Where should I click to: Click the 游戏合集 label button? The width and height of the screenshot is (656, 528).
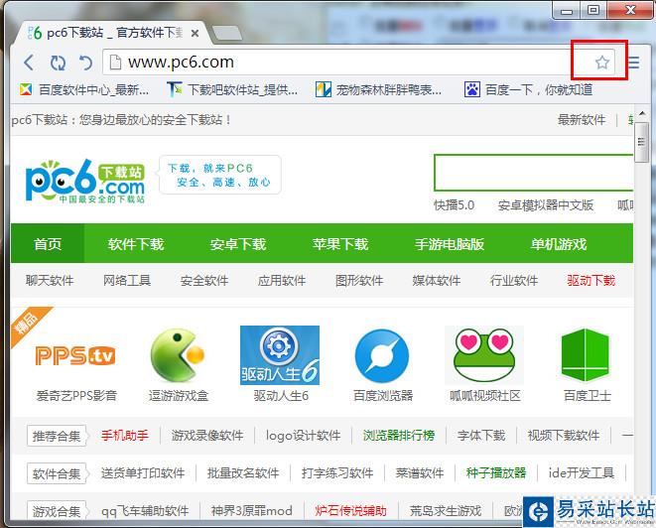[x=57, y=511]
